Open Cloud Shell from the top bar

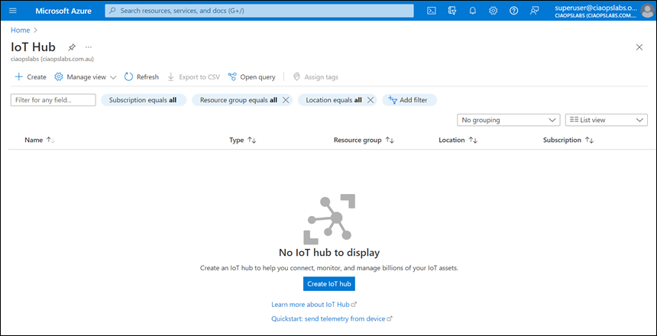(432, 11)
